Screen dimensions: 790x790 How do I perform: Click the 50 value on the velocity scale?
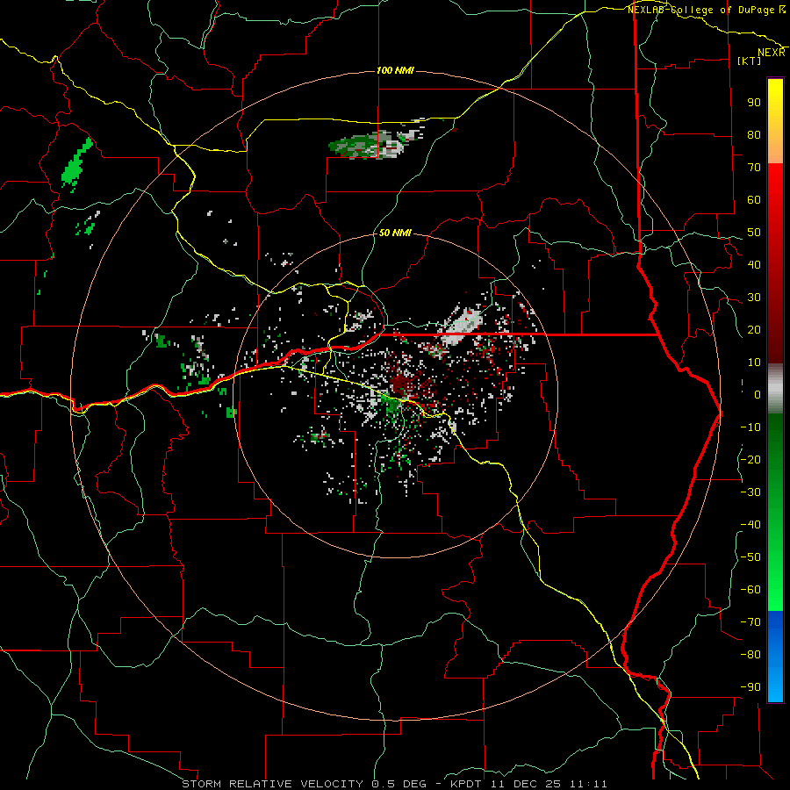click(x=754, y=233)
